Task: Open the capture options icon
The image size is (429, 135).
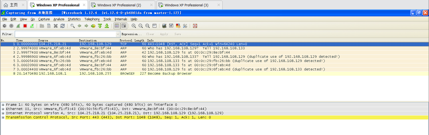Action: pos(11,26)
